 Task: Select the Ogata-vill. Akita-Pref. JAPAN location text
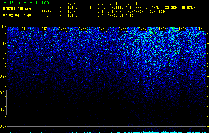pyautogui.click(x=148, y=8)
